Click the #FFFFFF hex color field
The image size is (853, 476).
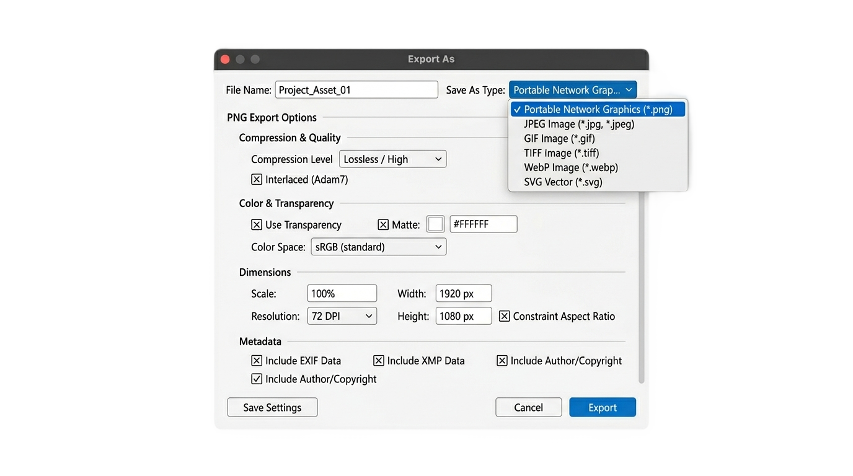click(x=484, y=224)
